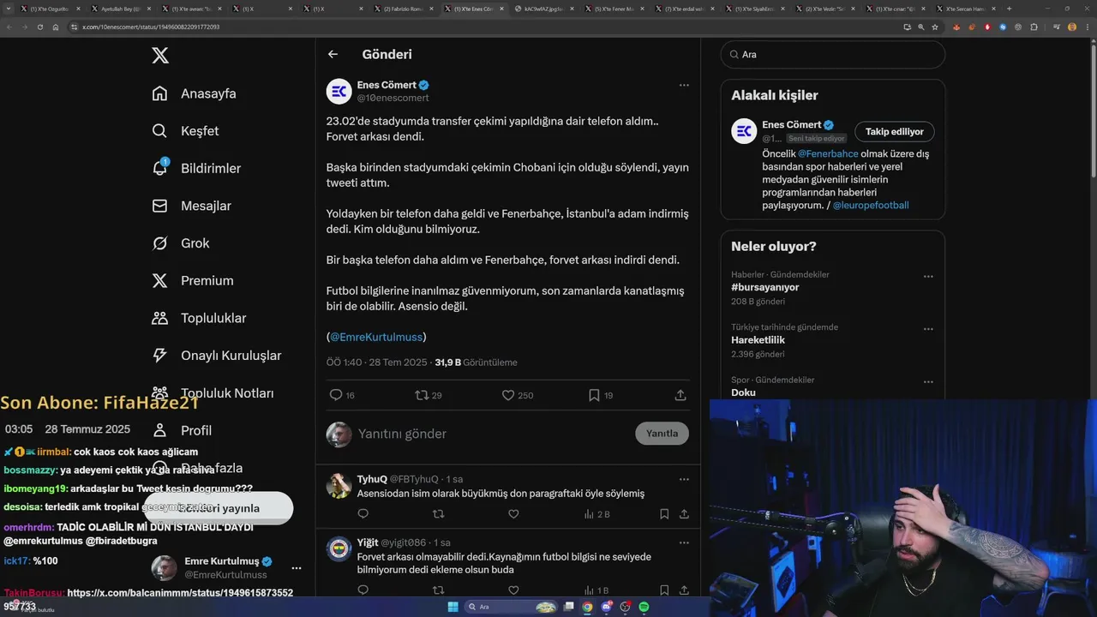This screenshot has height=617, width=1097.
Task: Click the X logo in sidebar
Action: click(x=160, y=56)
